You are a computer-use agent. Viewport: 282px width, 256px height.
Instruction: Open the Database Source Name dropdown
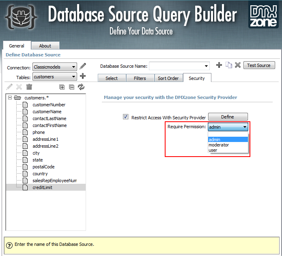[x=179, y=66]
